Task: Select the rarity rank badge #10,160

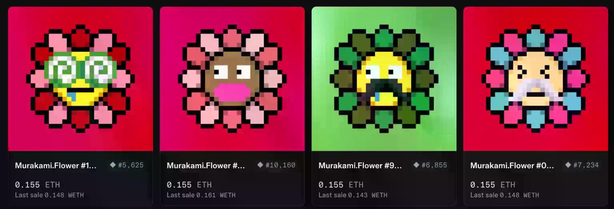Action: click(x=276, y=165)
